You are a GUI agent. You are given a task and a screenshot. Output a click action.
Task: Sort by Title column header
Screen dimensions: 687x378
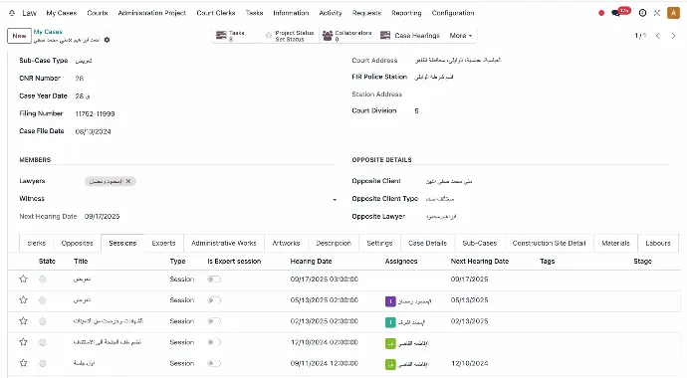[x=81, y=262]
